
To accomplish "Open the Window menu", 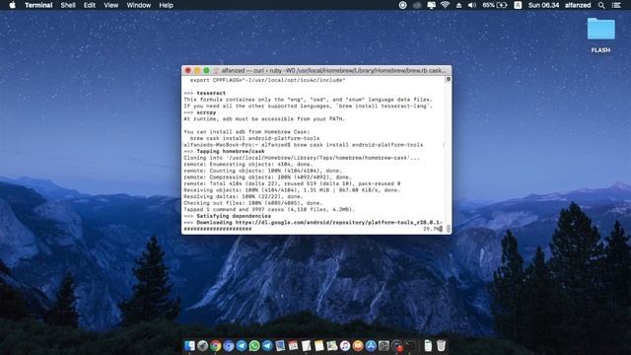I will (138, 5).
